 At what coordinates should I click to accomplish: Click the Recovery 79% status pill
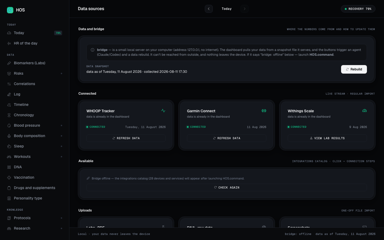pyautogui.click(x=358, y=9)
